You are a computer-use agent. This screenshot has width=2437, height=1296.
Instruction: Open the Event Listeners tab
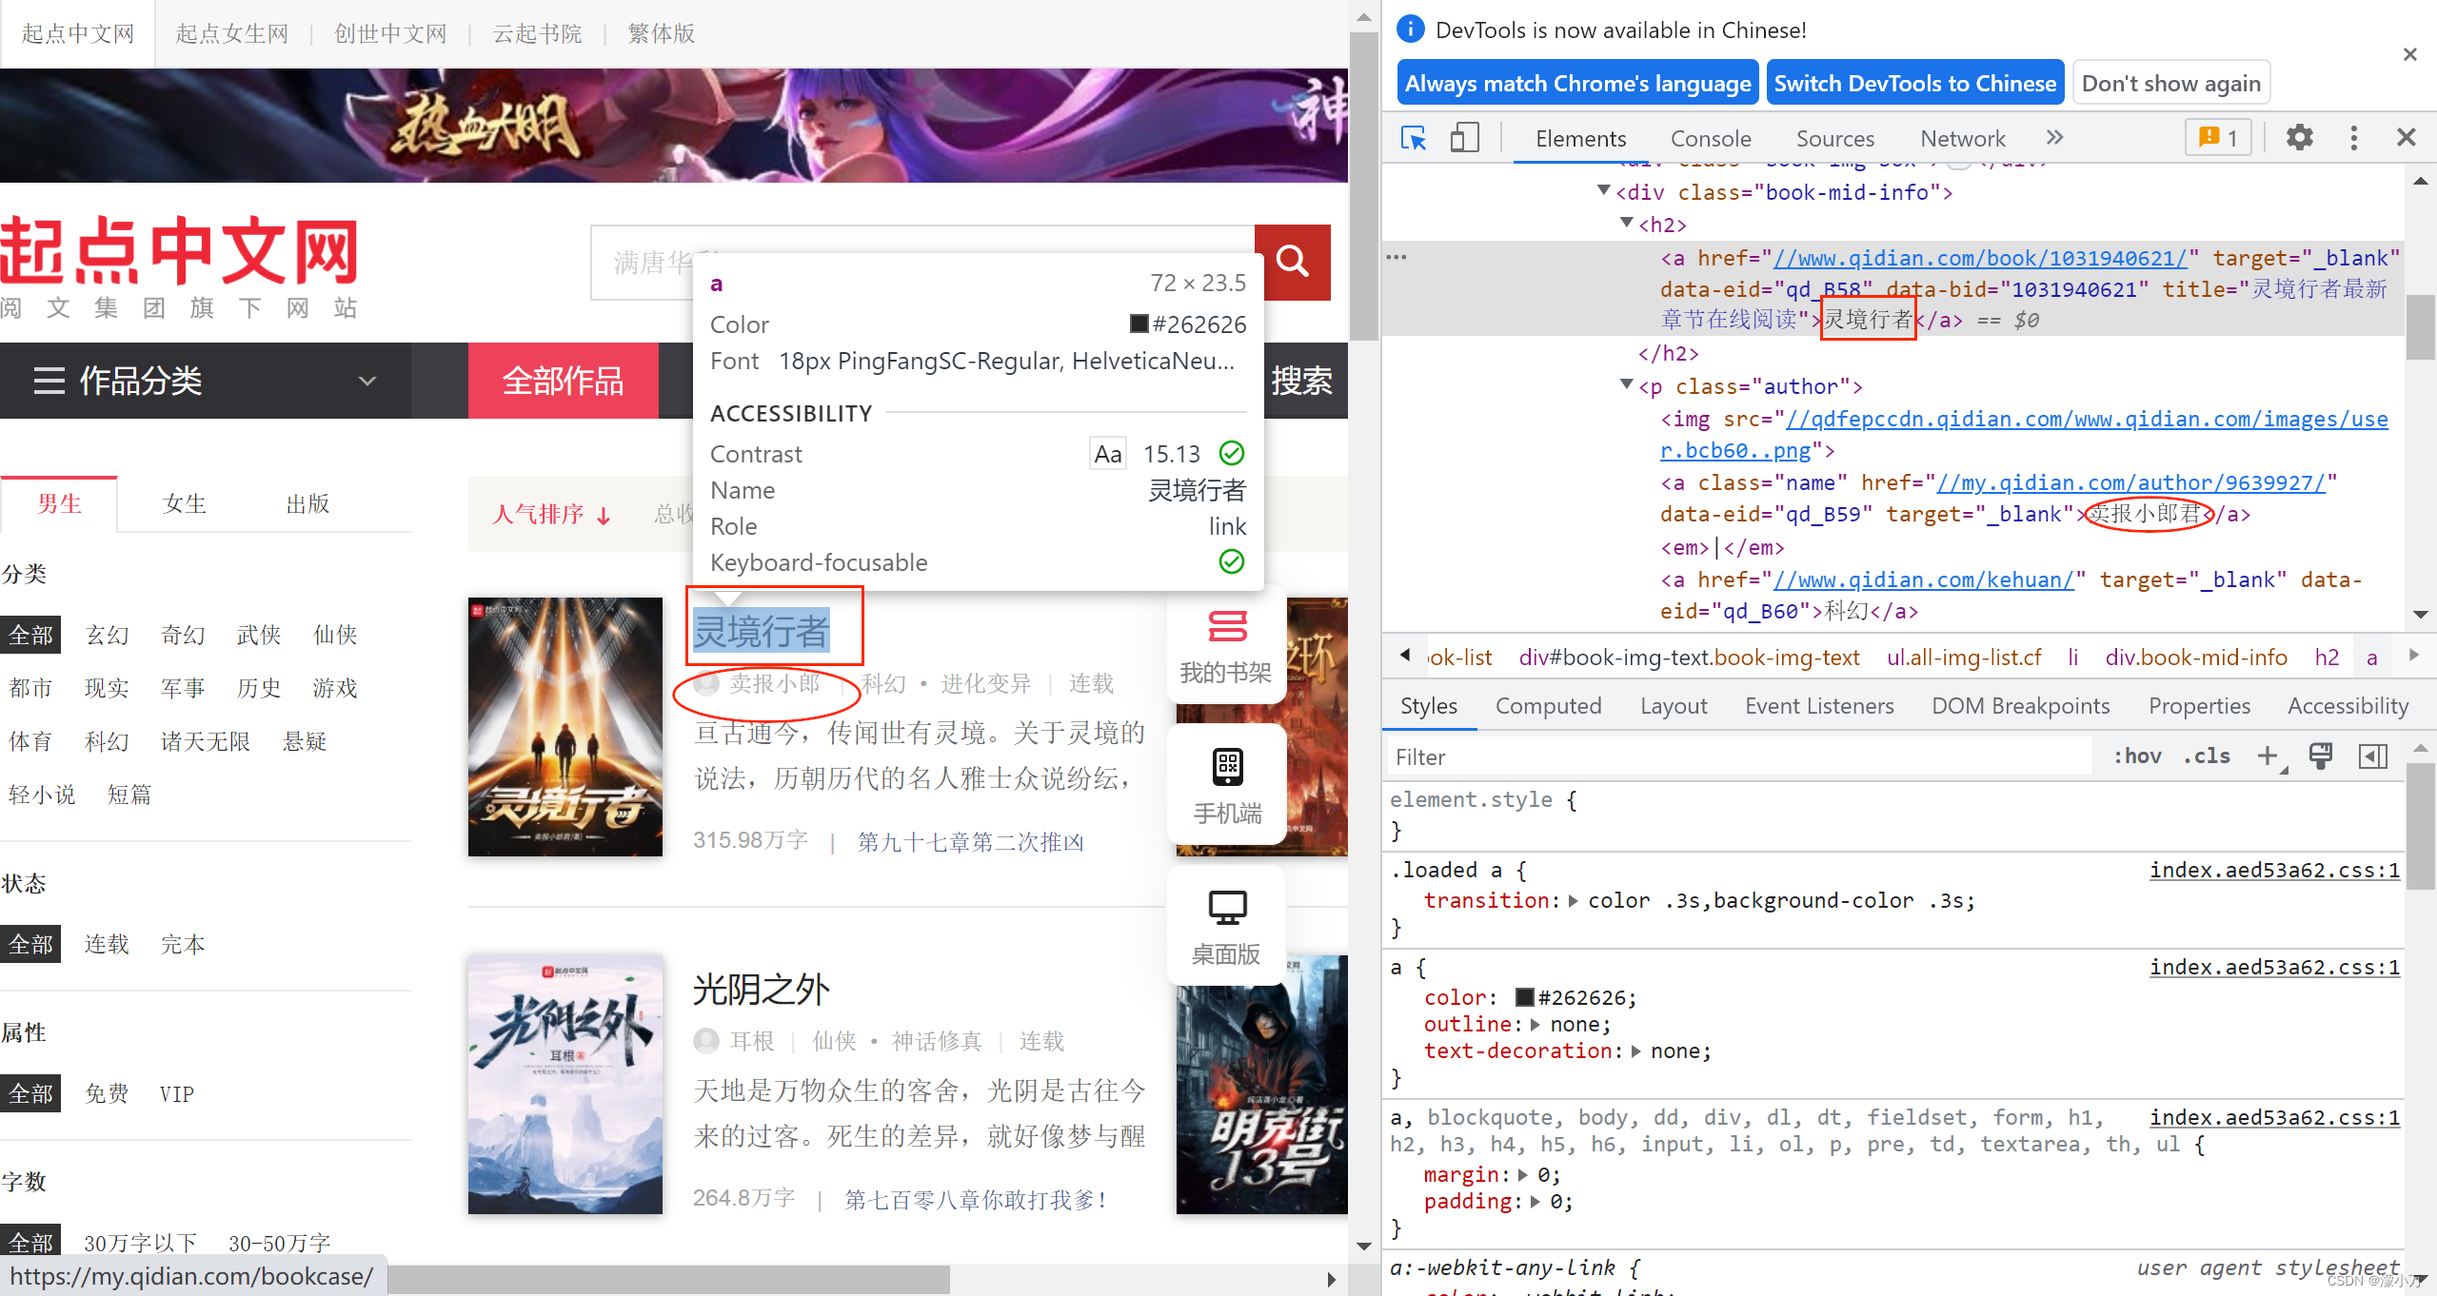click(x=1819, y=706)
